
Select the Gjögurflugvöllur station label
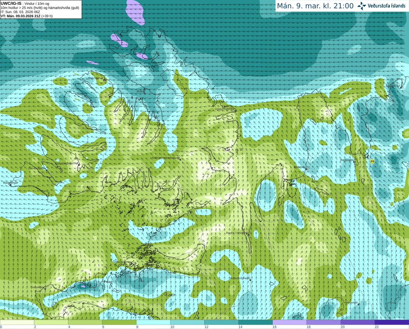point(225,109)
